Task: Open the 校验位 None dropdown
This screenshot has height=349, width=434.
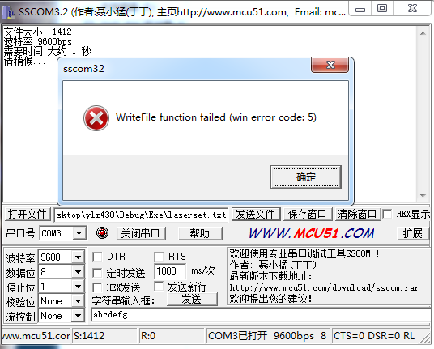Action: (x=78, y=301)
